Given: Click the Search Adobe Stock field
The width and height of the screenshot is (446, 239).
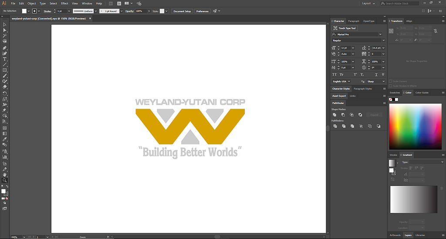Looking at the screenshot, I should (x=400, y=3).
